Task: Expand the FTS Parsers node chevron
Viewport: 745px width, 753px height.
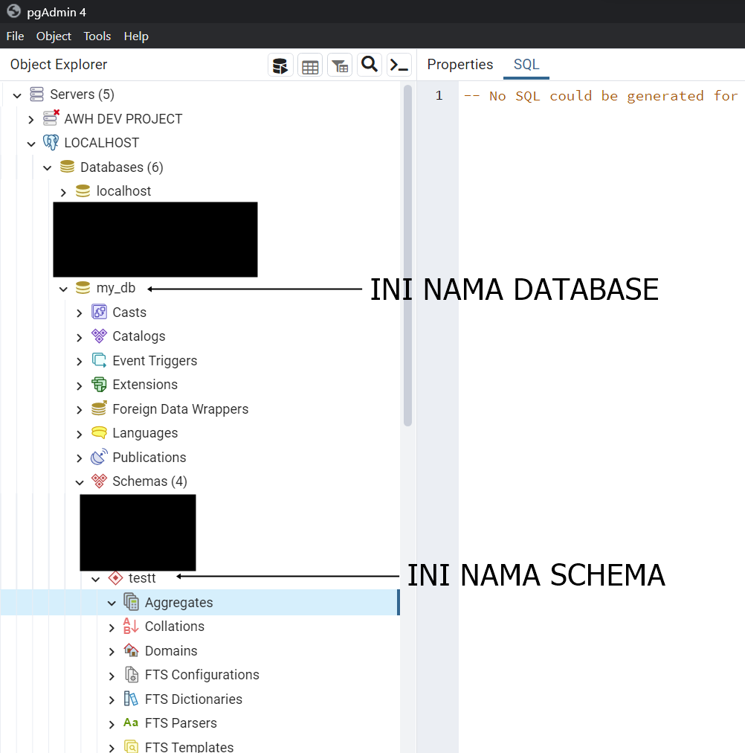Action: (112, 724)
